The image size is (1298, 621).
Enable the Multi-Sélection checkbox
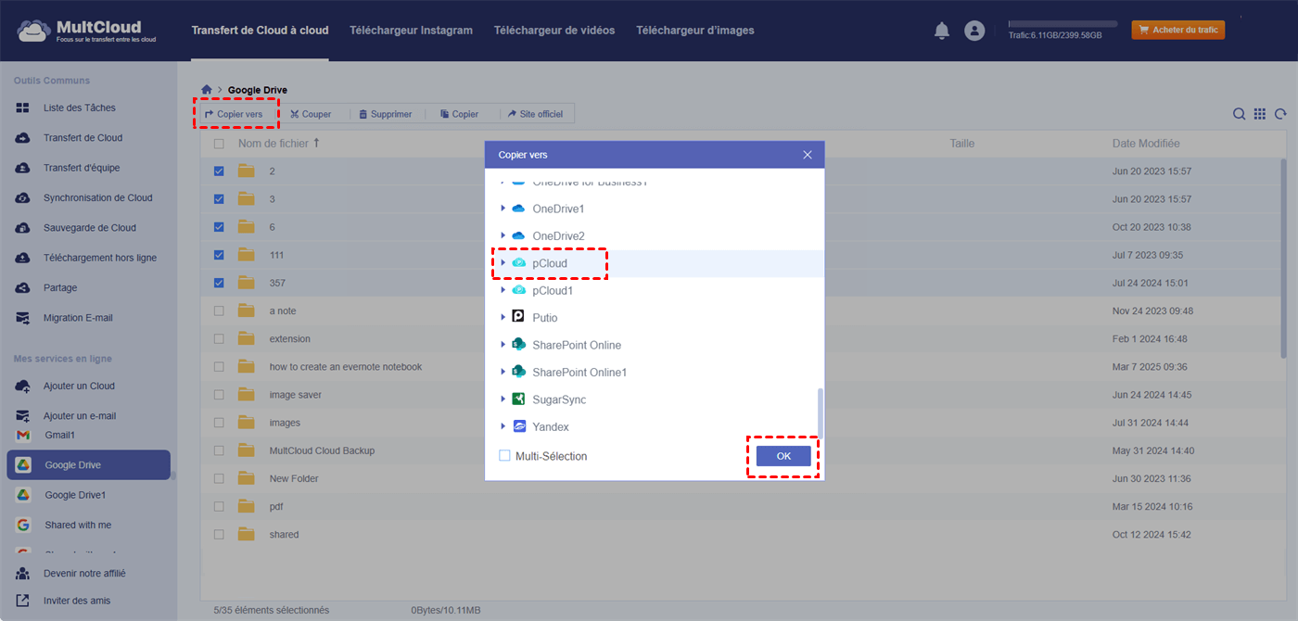(504, 456)
